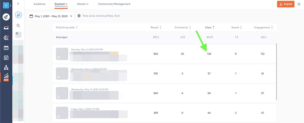Switch to the Audience tab
Image resolution: width=304 pixels, height=123 pixels.
point(39,4)
